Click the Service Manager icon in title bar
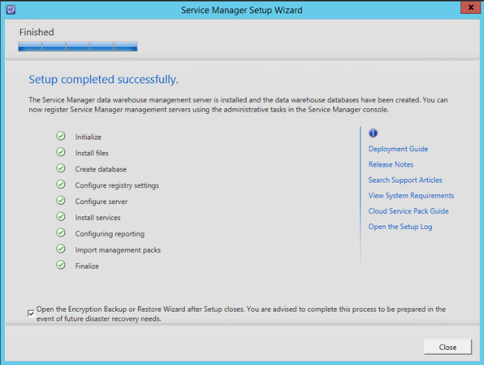The height and width of the screenshot is (365, 484). click(x=10, y=10)
